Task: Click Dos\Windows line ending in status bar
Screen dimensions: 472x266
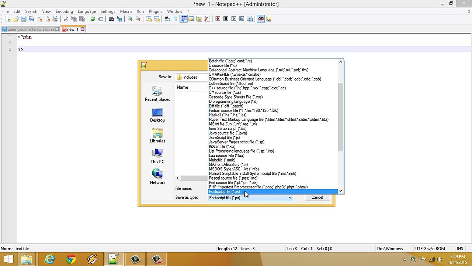Action: 390,249
